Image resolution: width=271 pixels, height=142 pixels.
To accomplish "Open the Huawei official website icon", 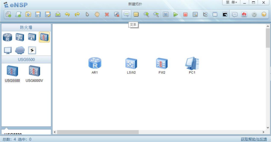I will point(244,14).
